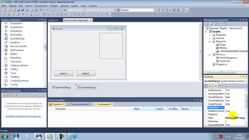This screenshot has height=140, width=249.
Task: Open the Сервис menu
Action: pos(74,6)
